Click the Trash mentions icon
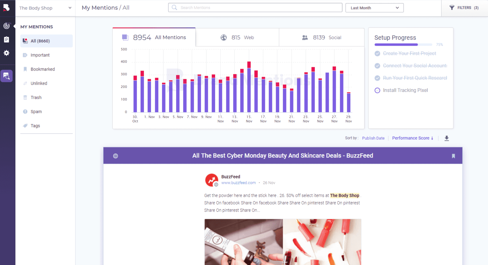488x265 pixels. (x=25, y=97)
